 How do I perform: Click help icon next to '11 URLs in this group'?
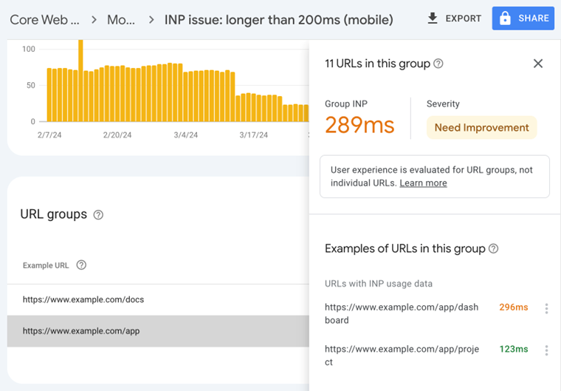pyautogui.click(x=438, y=64)
